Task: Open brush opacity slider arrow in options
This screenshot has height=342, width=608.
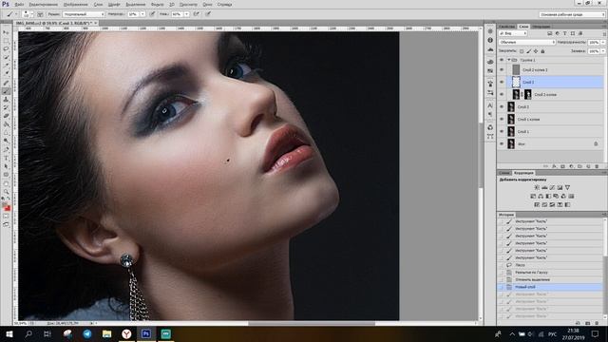Action: pos(142,14)
